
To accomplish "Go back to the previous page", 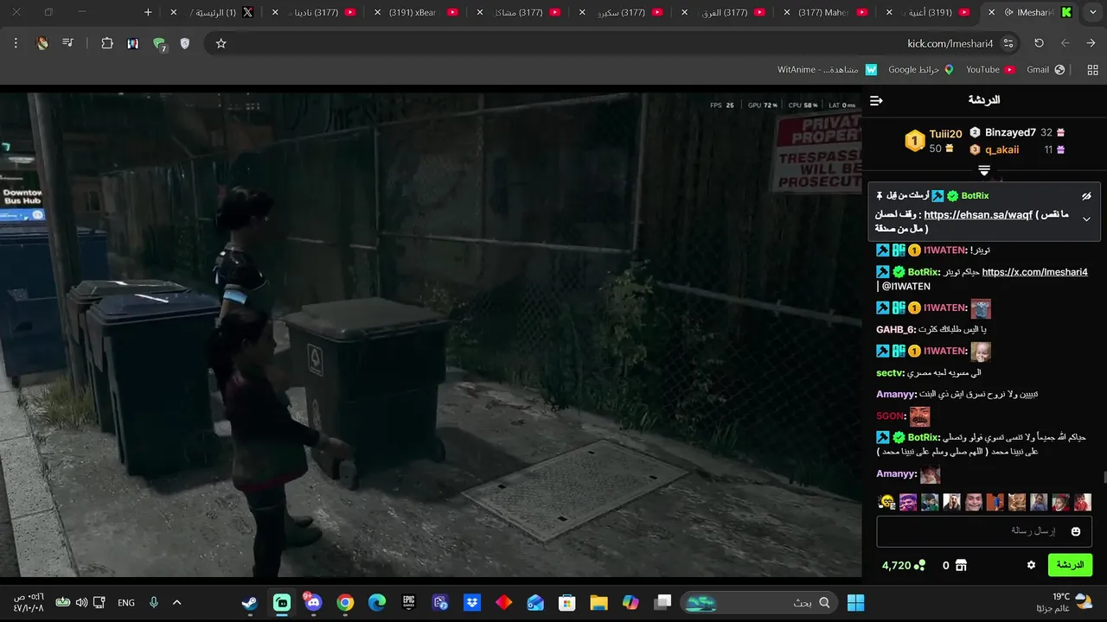I will point(1091,43).
